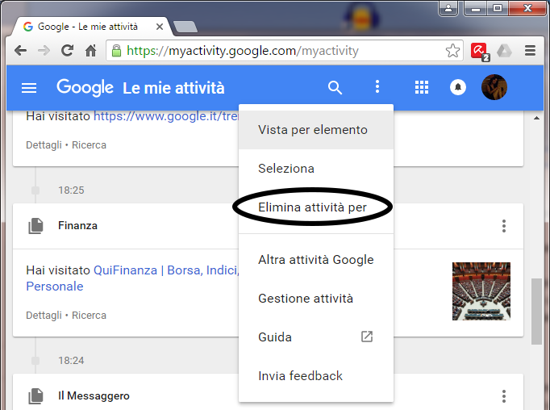Click the browser forward arrow
This screenshot has width=550, height=410.
click(x=44, y=51)
